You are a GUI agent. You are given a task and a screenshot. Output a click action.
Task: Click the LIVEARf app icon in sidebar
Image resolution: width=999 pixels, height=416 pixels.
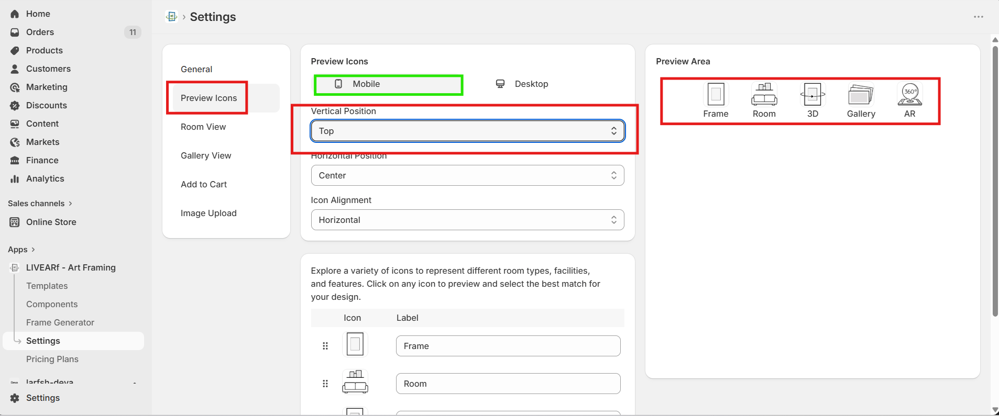tap(15, 268)
